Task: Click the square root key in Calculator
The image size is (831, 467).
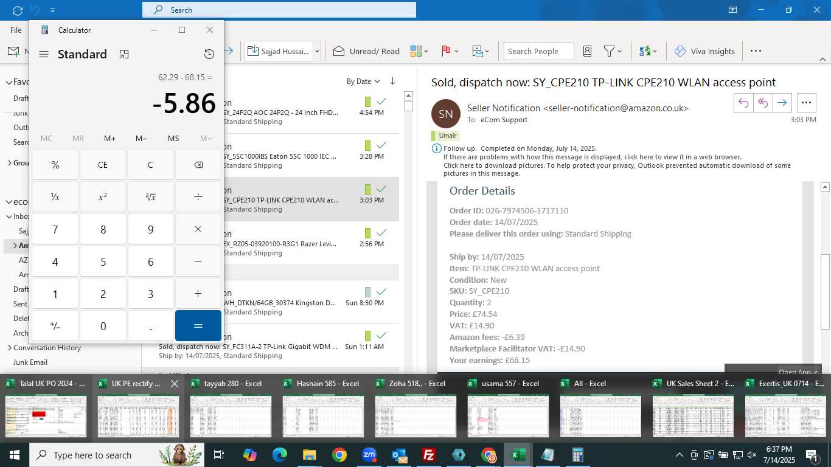Action: tap(150, 197)
